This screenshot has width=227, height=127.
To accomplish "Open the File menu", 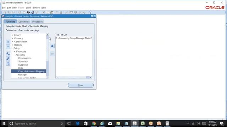I will tap(4, 8).
